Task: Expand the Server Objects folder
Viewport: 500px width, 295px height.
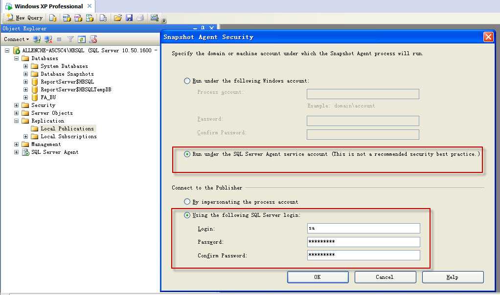Action: [x=16, y=113]
